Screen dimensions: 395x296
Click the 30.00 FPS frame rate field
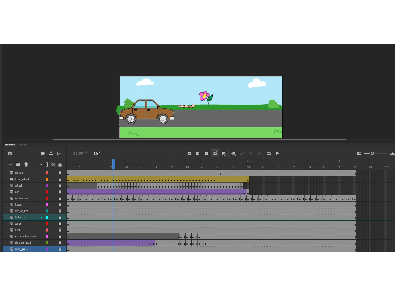(x=80, y=153)
